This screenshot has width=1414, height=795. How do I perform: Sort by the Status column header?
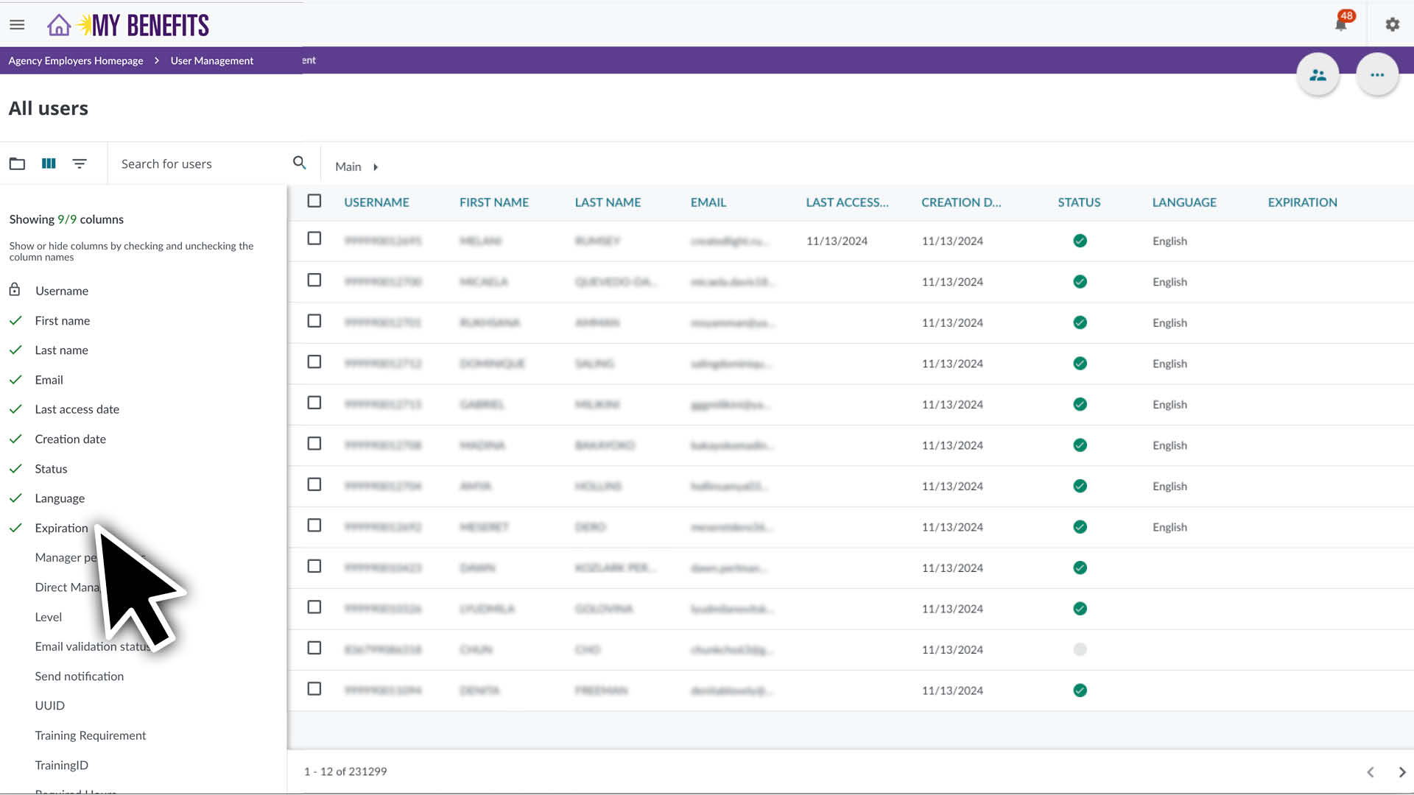pyautogui.click(x=1078, y=202)
